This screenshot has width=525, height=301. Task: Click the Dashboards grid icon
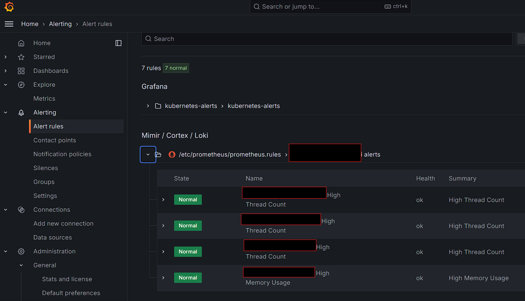coord(21,71)
